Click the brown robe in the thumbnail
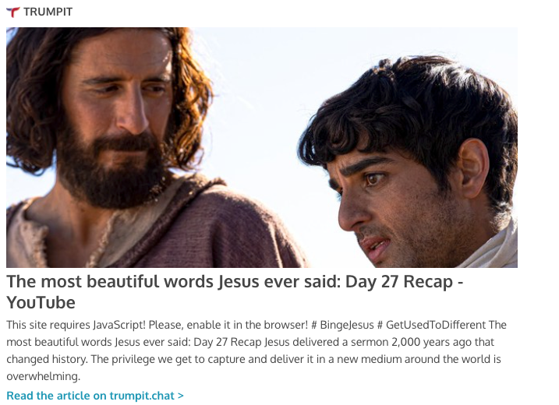Image resolution: width=559 pixels, height=405 pixels. pyautogui.click(x=214, y=231)
